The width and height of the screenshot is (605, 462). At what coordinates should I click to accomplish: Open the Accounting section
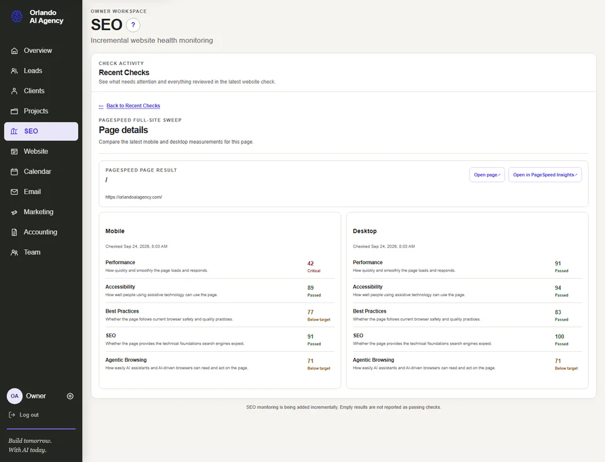pos(40,232)
